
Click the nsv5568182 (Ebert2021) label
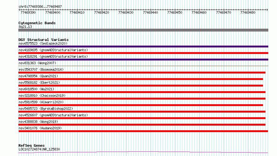[x=39, y=82]
